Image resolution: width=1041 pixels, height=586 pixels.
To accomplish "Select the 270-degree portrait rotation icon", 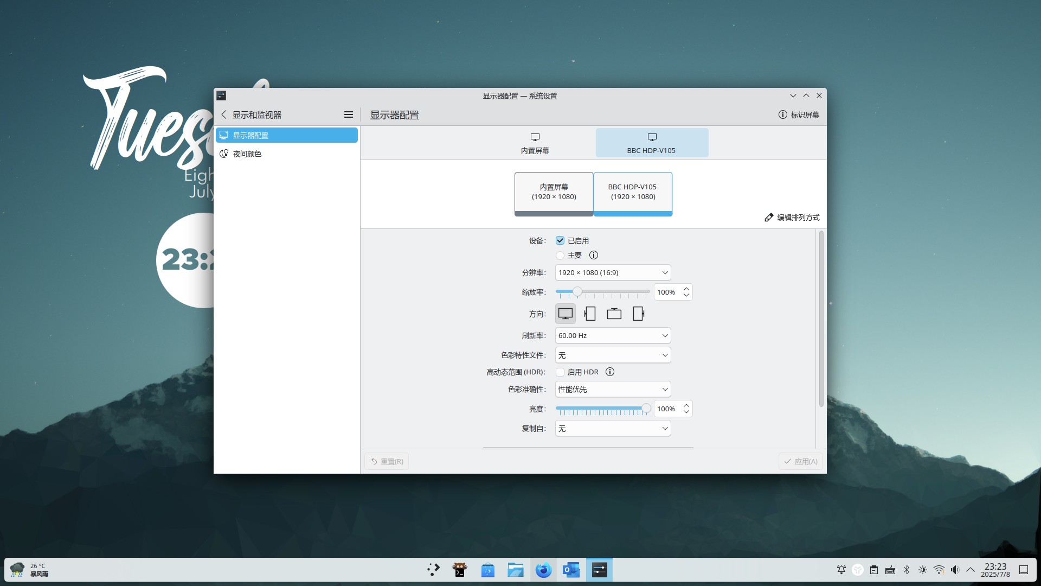I will 639,314.
